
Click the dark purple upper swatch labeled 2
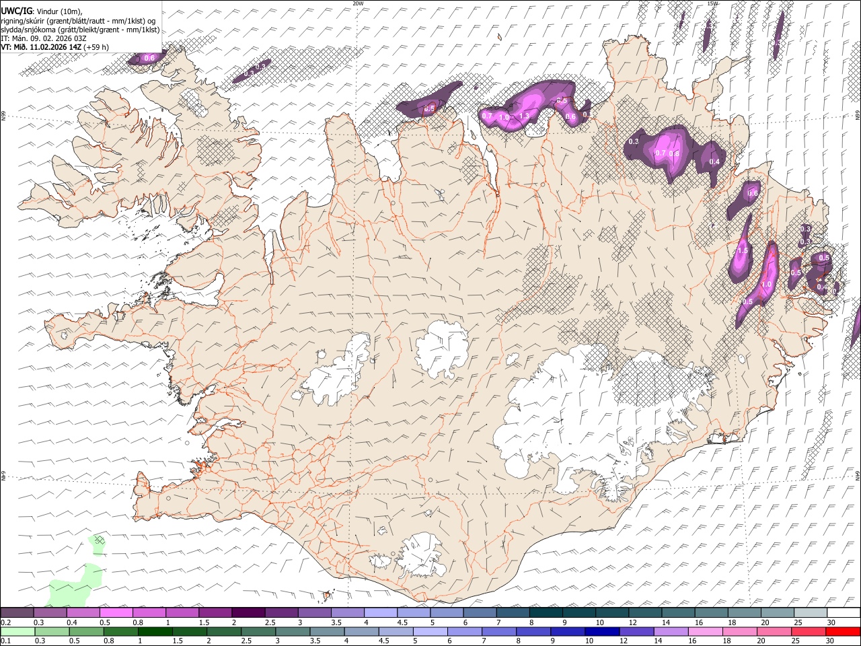248,612
